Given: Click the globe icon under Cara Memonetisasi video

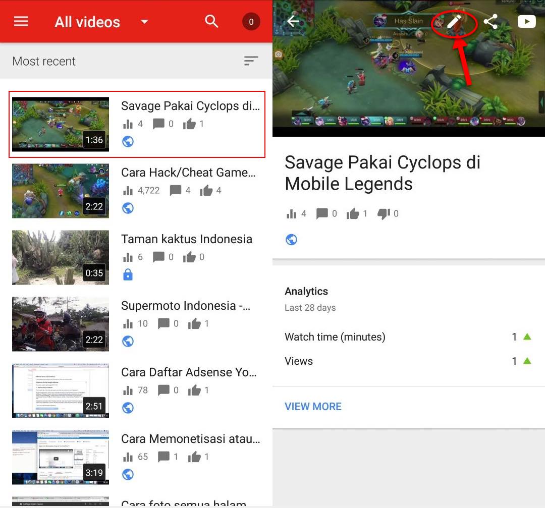Looking at the screenshot, I should coord(128,474).
